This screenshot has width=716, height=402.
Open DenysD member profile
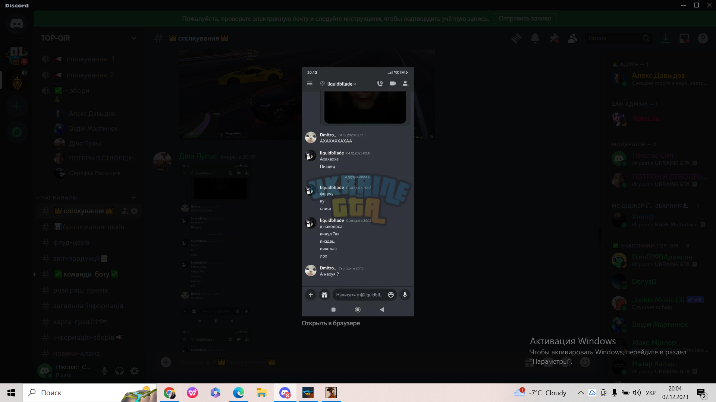(x=659, y=282)
